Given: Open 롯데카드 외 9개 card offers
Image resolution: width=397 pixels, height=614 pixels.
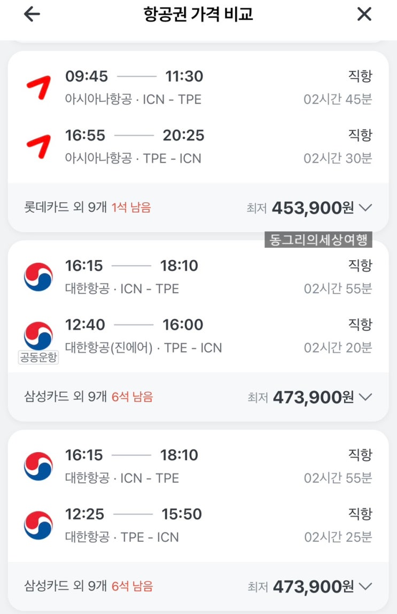Looking at the screenshot, I should click(66, 208).
